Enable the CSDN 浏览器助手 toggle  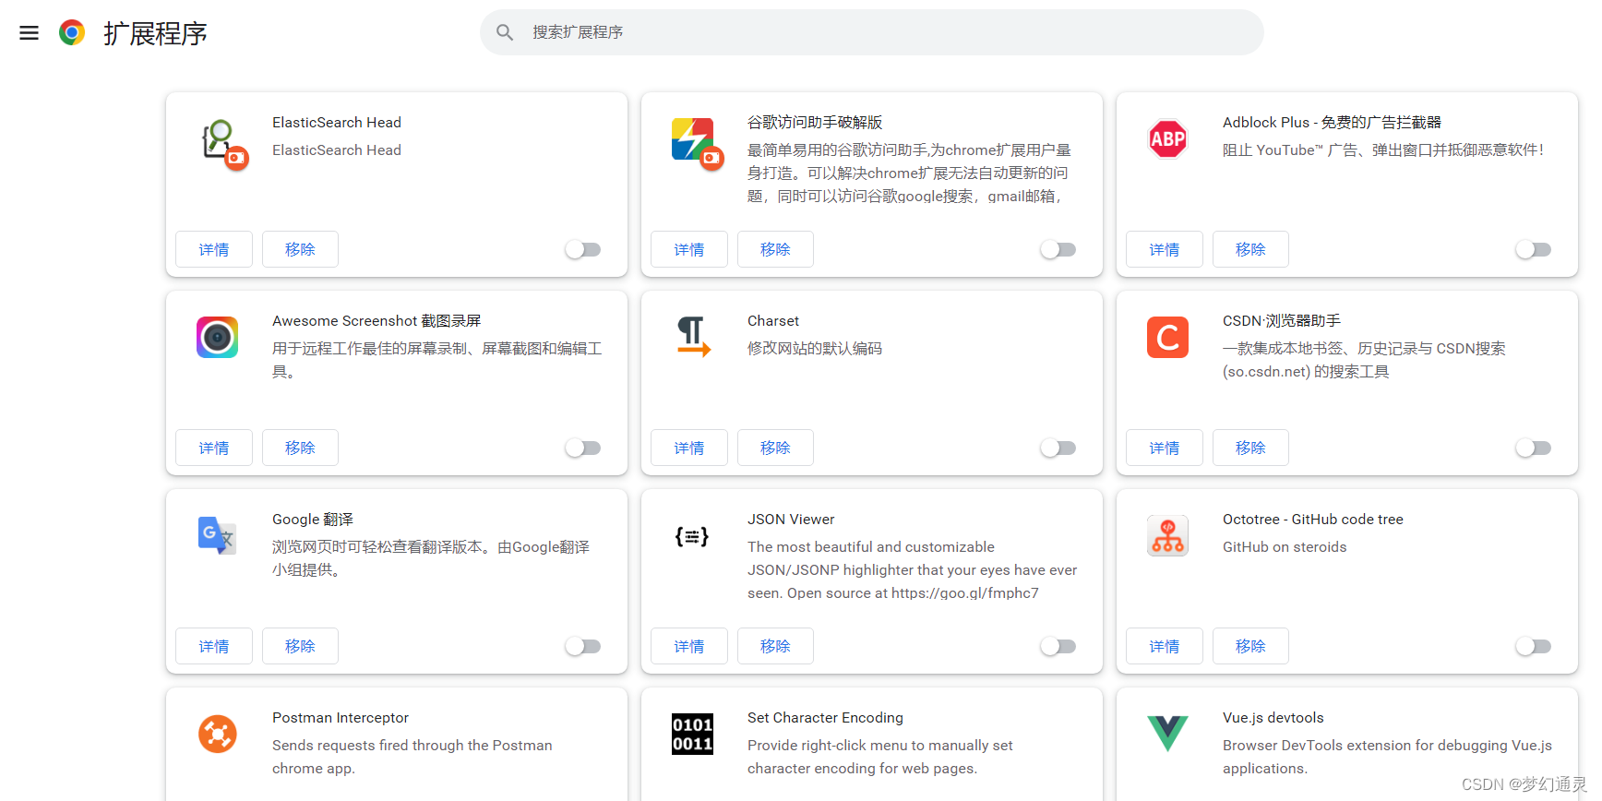(x=1534, y=448)
